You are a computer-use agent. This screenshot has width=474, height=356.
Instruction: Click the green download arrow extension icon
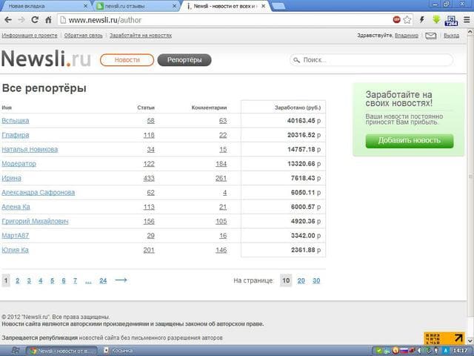coord(436,20)
